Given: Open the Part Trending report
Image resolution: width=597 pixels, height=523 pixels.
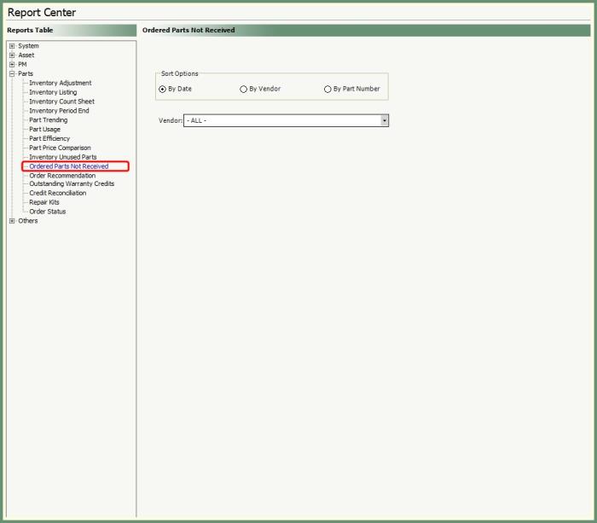Looking at the screenshot, I should pyautogui.click(x=48, y=120).
